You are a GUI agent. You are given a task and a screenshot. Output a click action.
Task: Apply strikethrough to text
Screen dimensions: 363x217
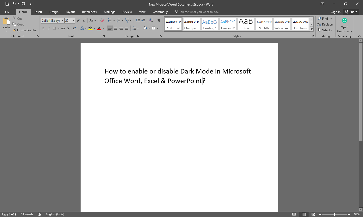[x=63, y=28]
